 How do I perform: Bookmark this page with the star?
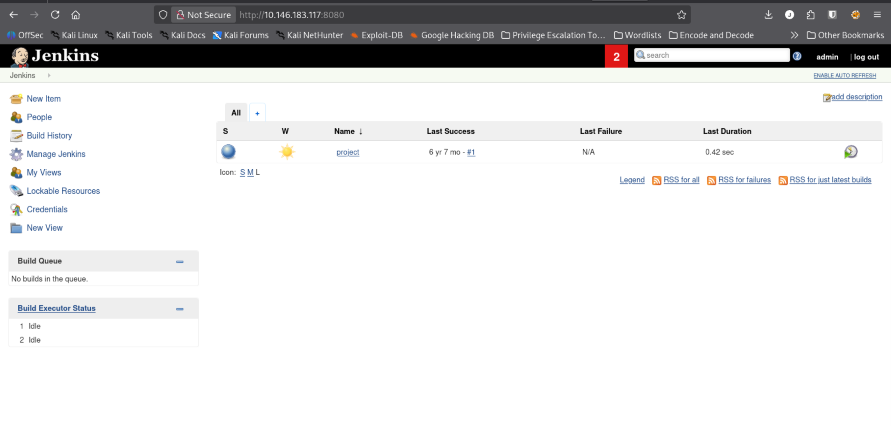pyautogui.click(x=681, y=15)
